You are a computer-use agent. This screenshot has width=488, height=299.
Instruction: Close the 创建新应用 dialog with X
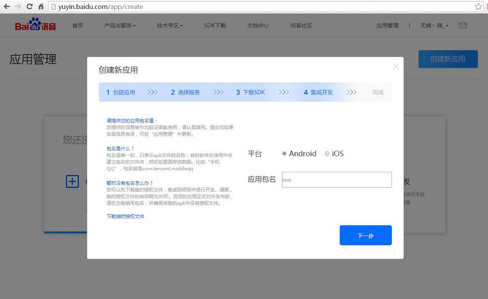396,66
